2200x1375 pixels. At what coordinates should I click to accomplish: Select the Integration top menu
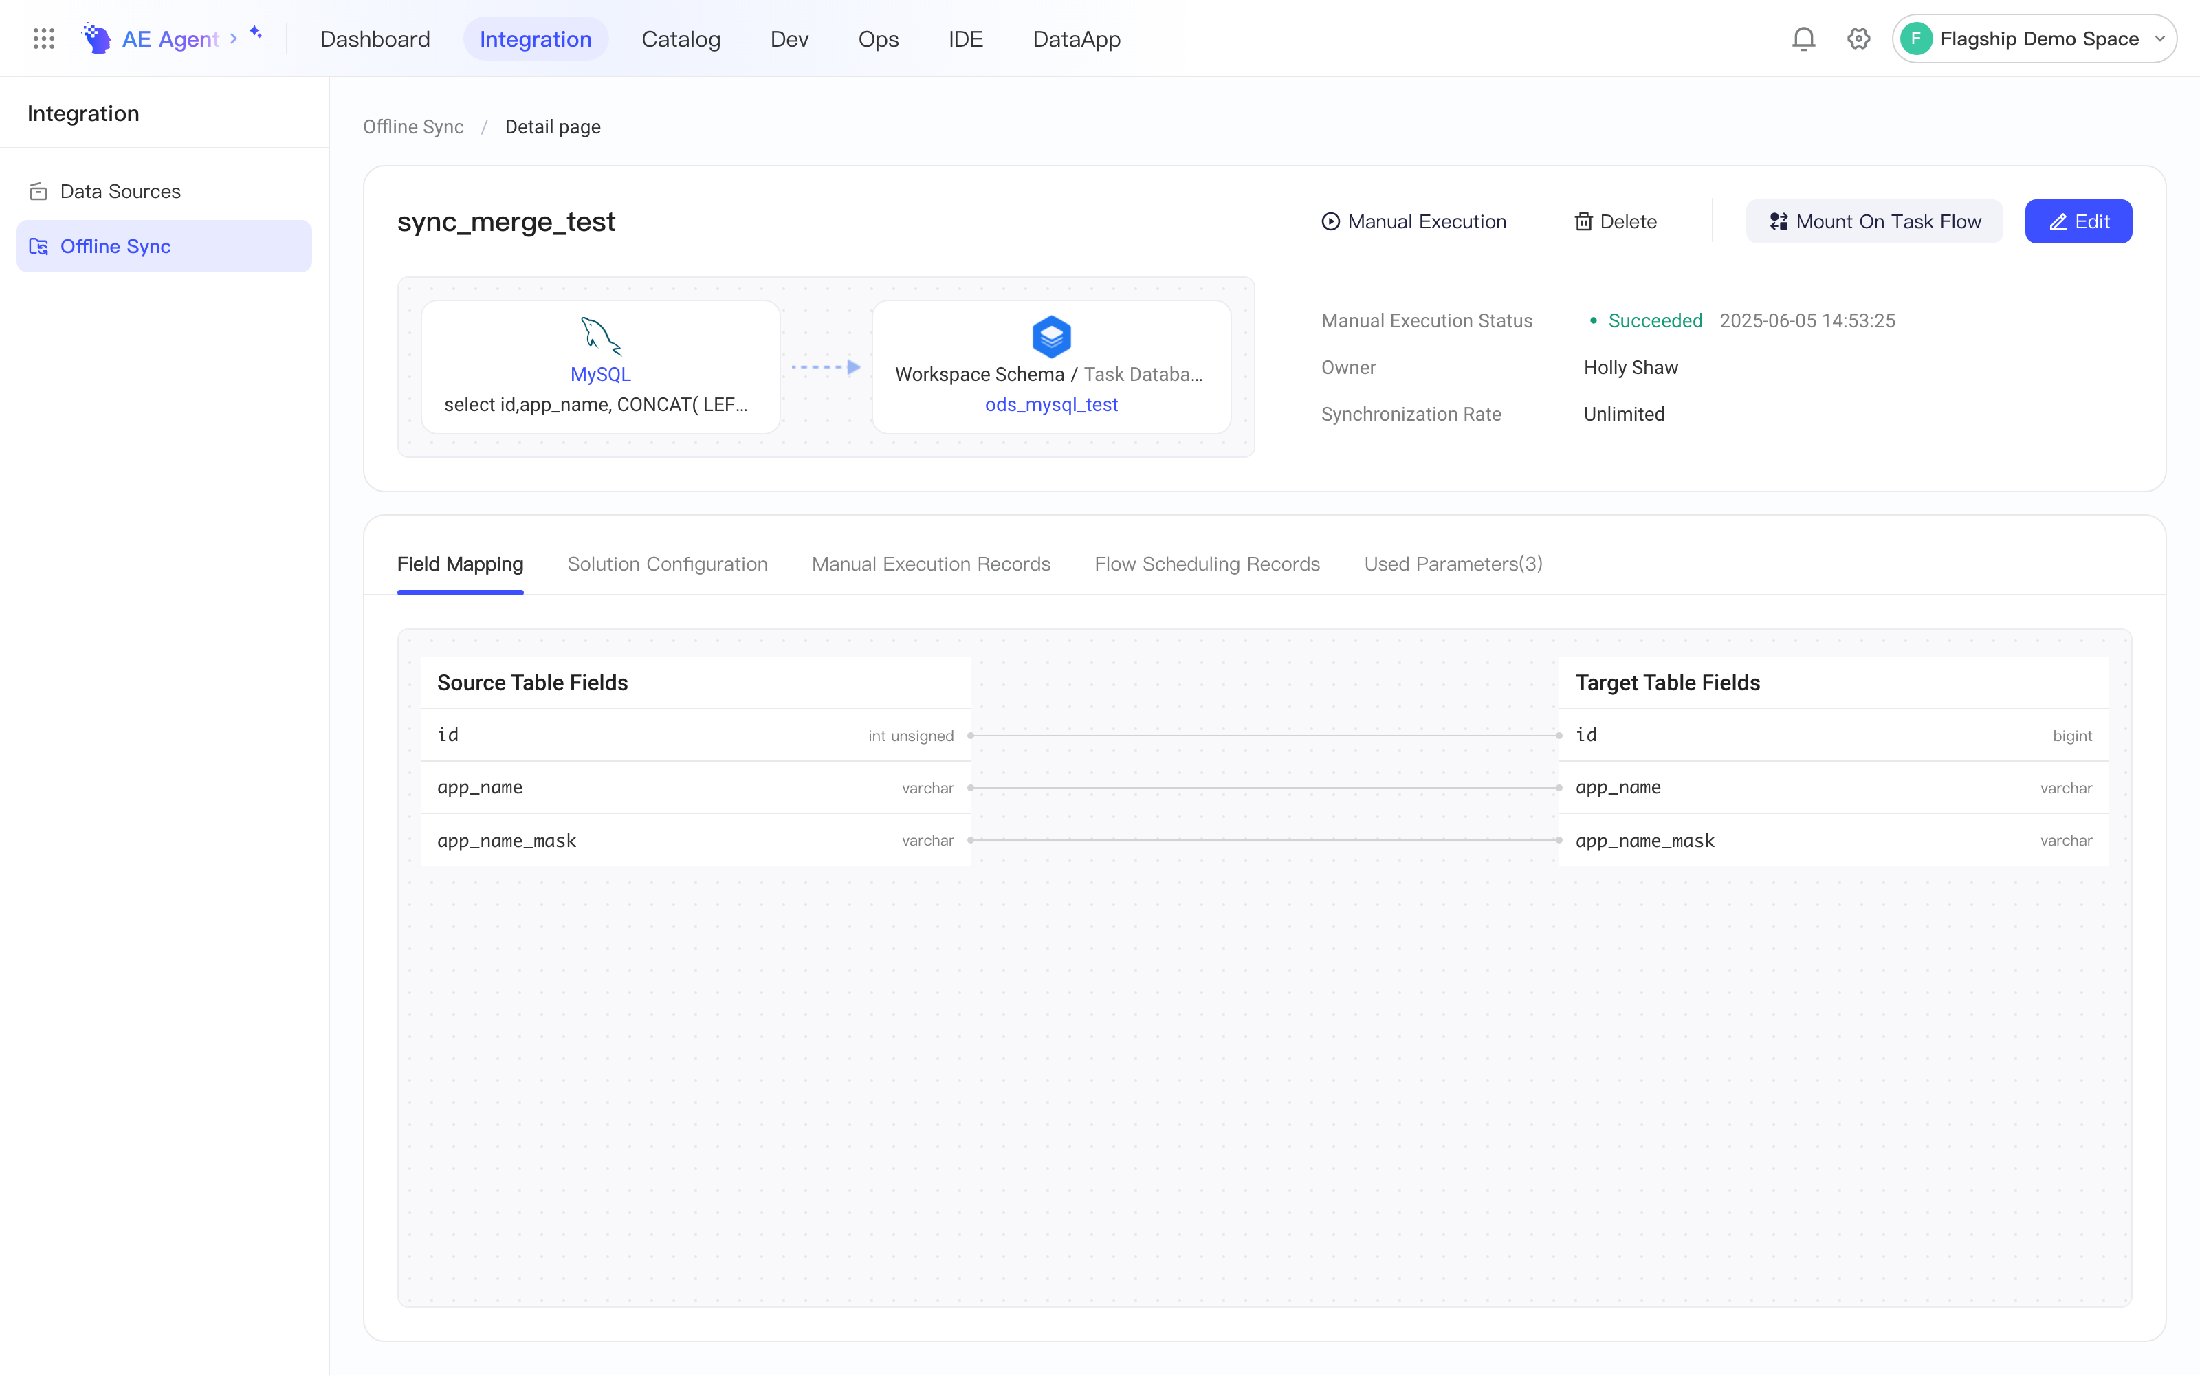(x=536, y=39)
